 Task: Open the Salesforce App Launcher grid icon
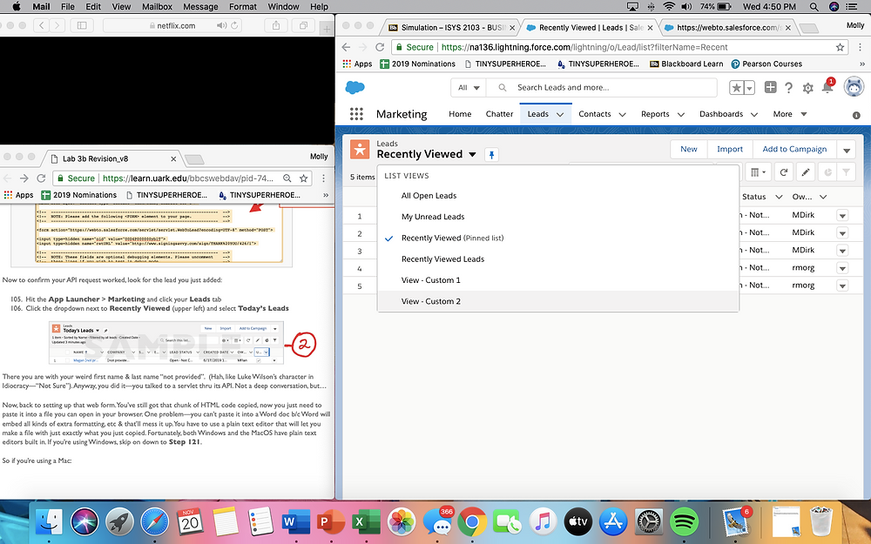356,114
